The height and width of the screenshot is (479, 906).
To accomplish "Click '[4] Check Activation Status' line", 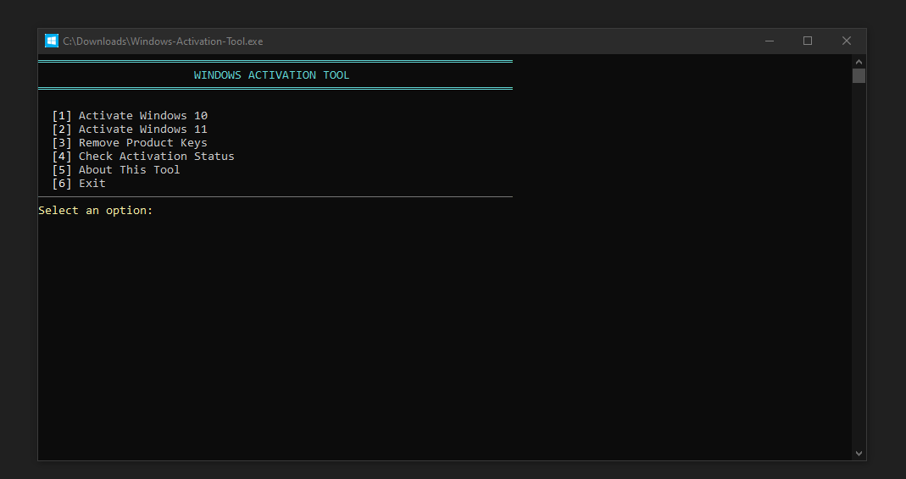I will [x=143, y=157].
